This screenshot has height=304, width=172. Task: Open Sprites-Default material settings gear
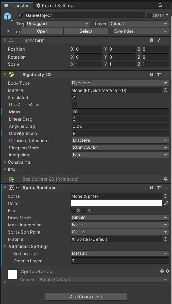point(168,271)
